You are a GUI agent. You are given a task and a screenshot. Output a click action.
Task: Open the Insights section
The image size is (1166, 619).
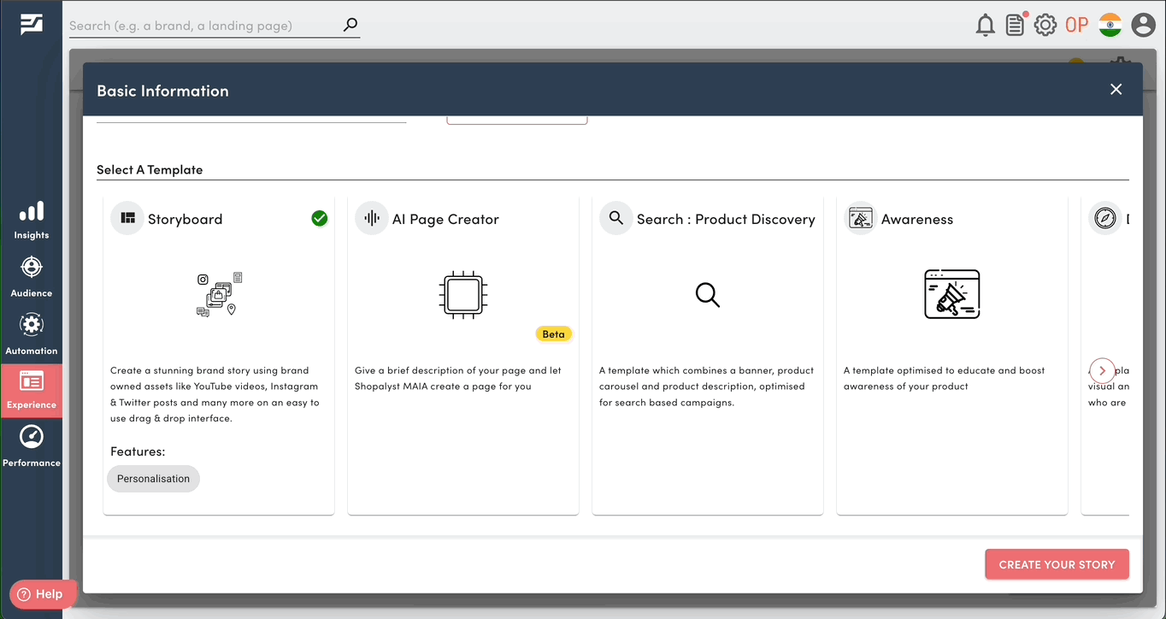[x=32, y=221]
